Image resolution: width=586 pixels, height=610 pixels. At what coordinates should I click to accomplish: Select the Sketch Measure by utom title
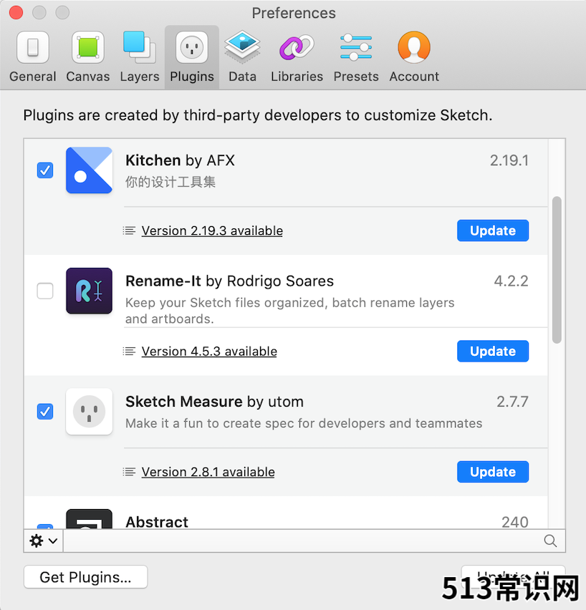[214, 402]
